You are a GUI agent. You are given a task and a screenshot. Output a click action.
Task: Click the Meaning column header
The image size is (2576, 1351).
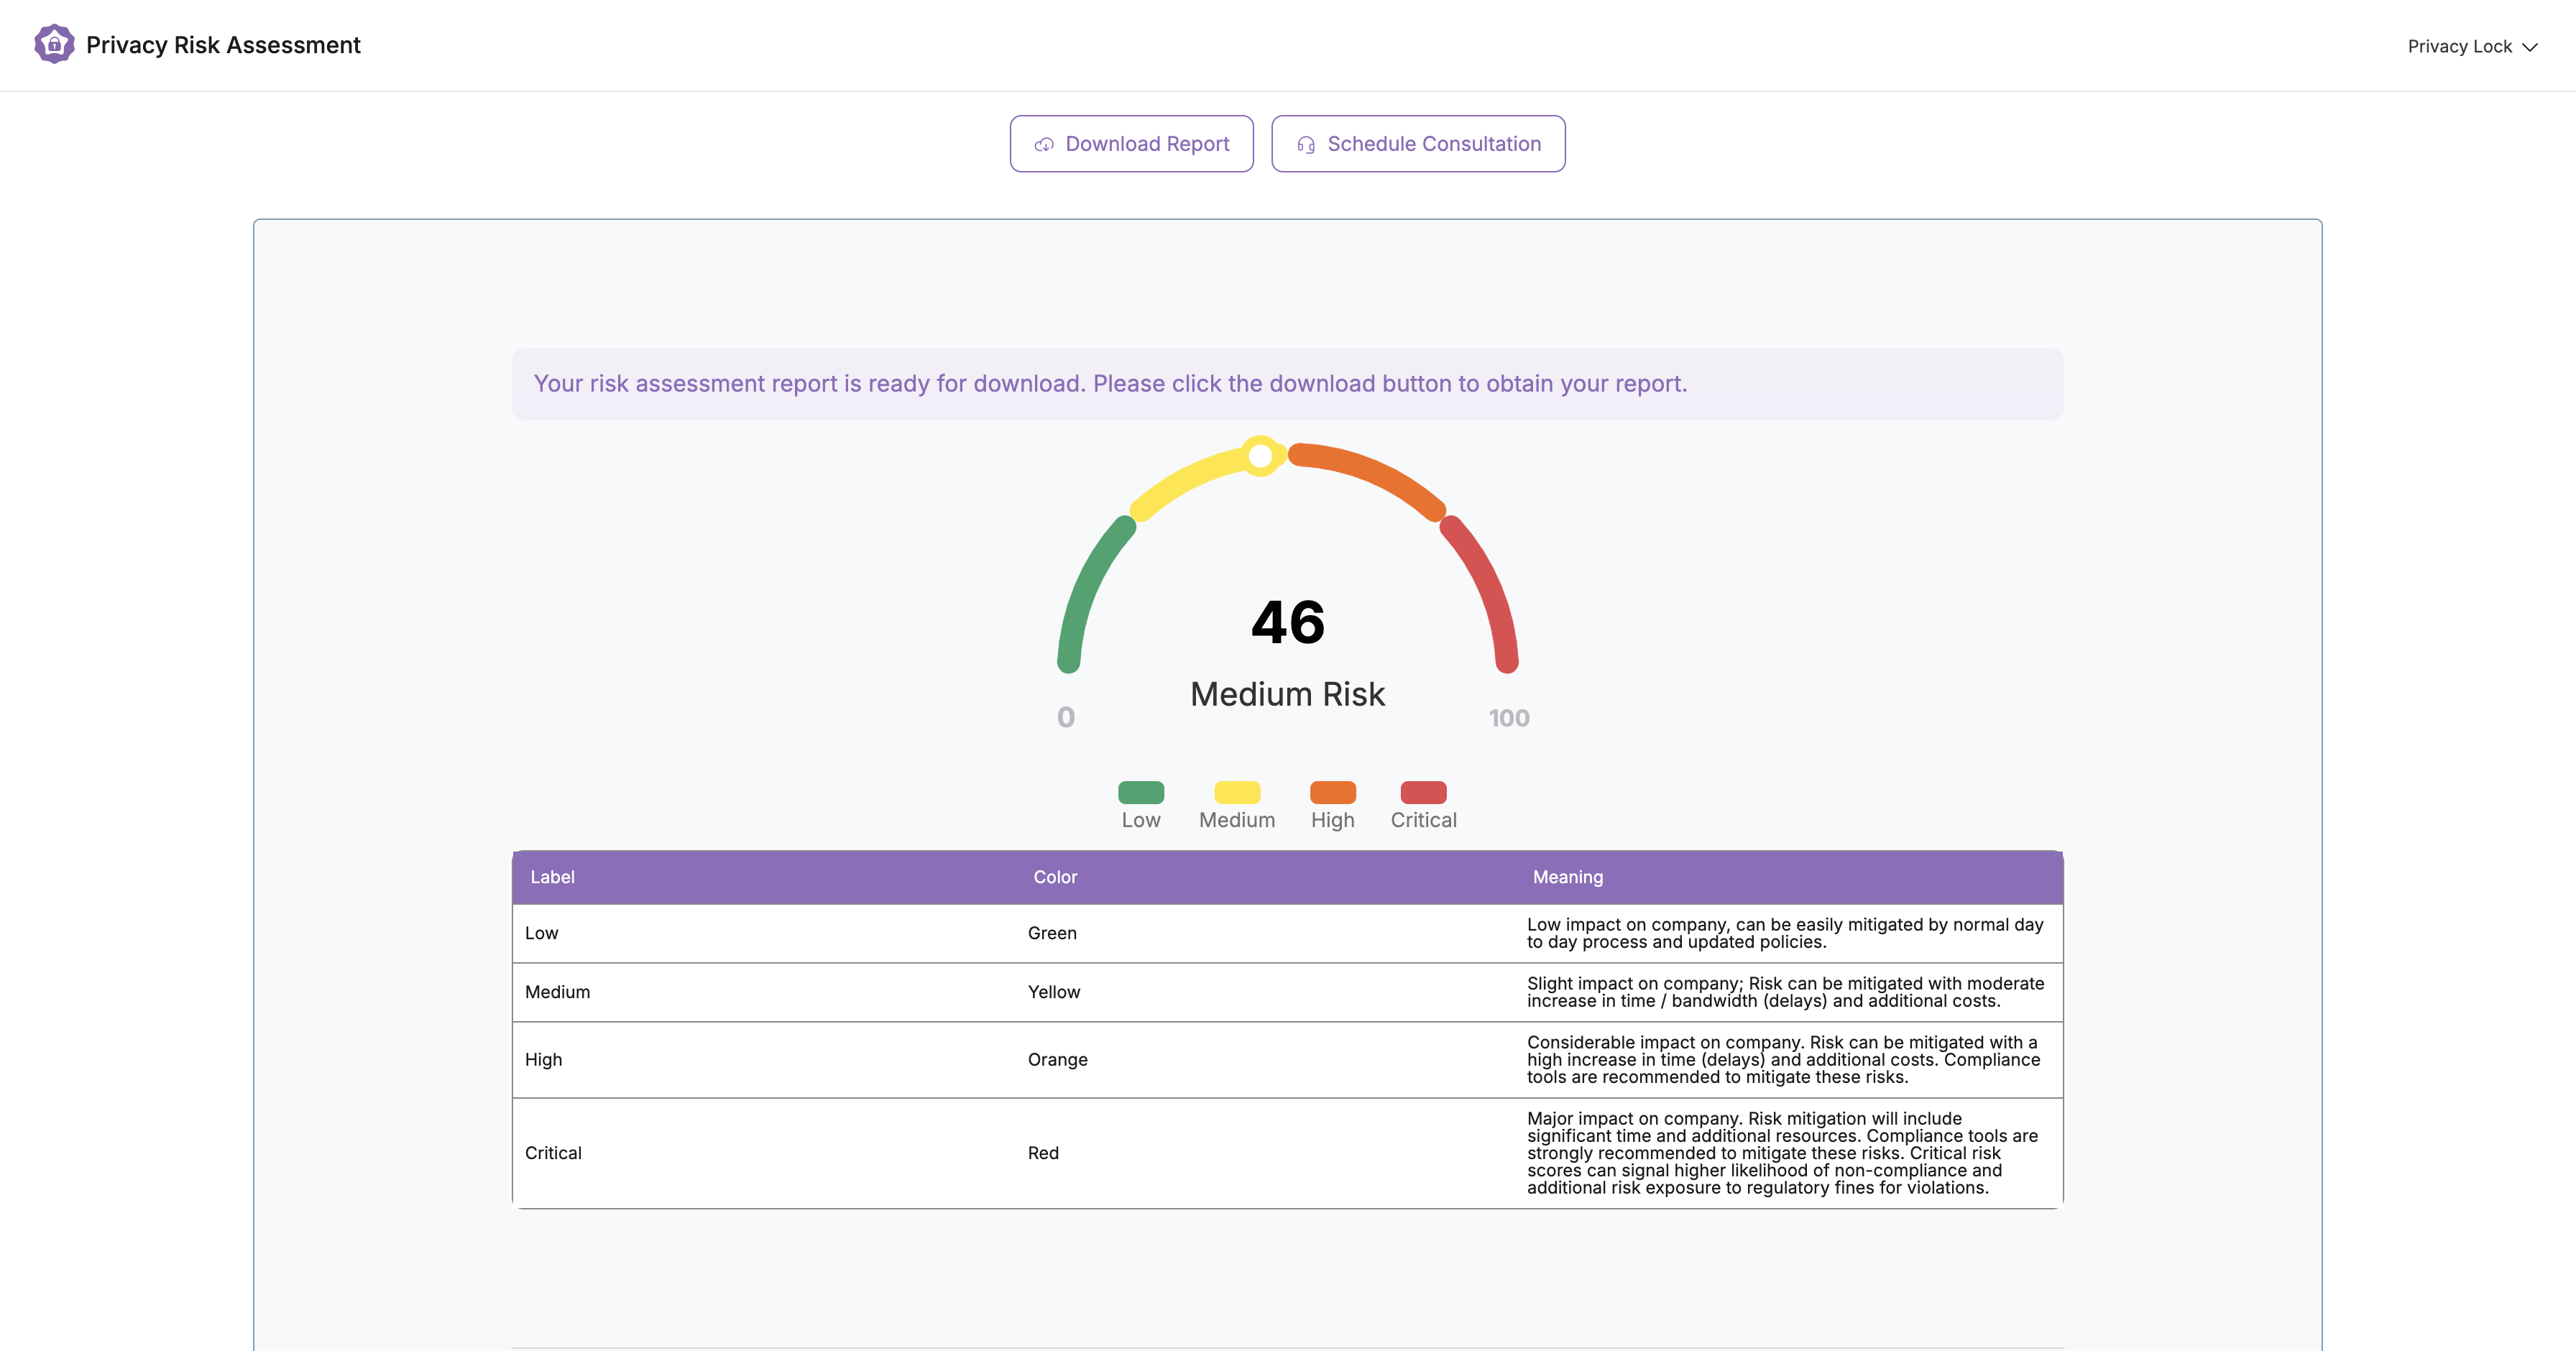tap(1567, 877)
